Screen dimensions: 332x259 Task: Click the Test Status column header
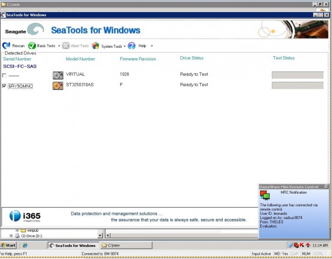click(284, 58)
